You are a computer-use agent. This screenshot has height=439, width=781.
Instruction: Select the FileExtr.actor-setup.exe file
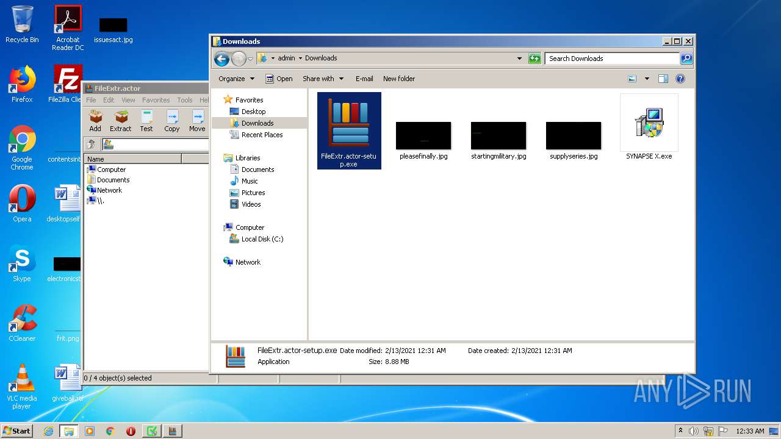349,130
